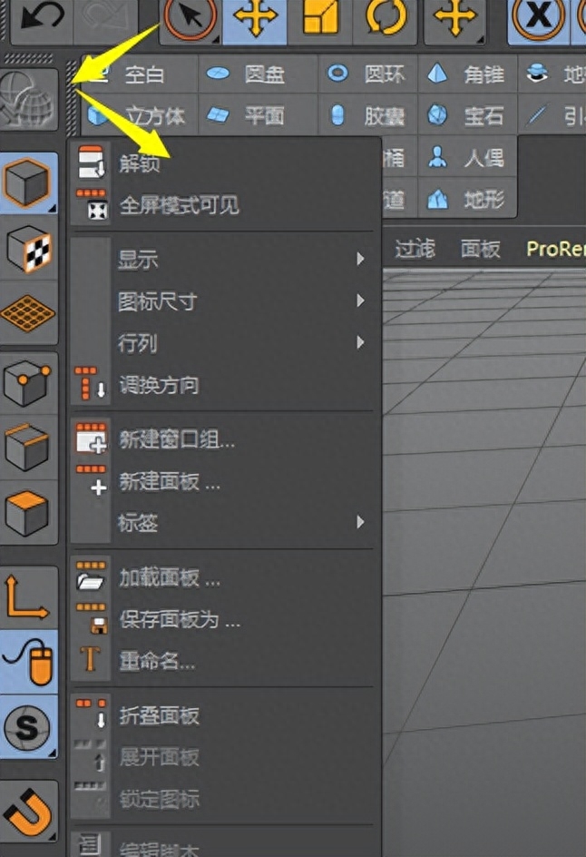Image resolution: width=586 pixels, height=857 pixels.
Task: Choose 全屏模式可见 menu entry
Action: point(224,205)
